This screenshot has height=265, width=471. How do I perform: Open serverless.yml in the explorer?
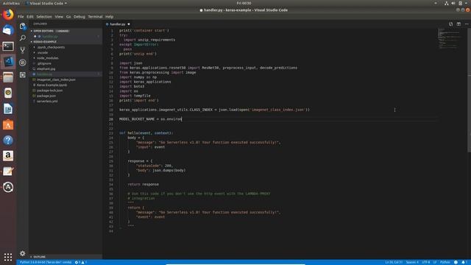[47, 102]
